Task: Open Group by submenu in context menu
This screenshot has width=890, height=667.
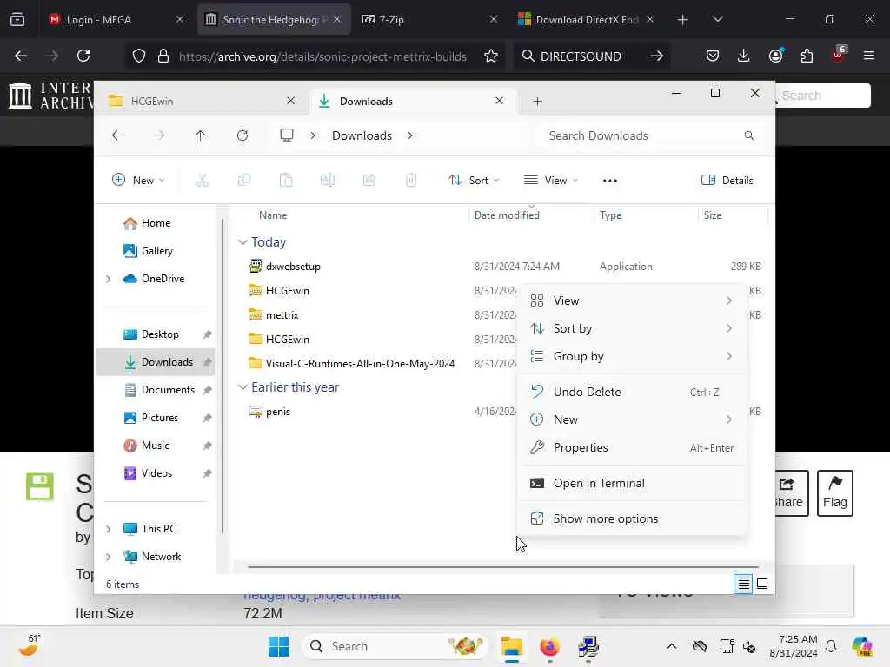Action: (633, 356)
